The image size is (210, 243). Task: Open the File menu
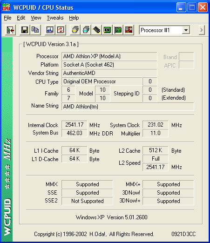(x=7, y=18)
